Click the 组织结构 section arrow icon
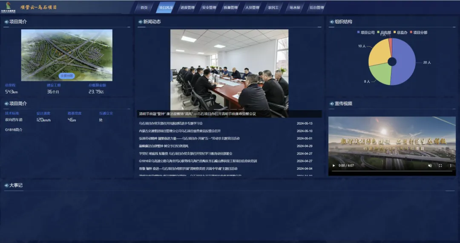 [332, 22]
